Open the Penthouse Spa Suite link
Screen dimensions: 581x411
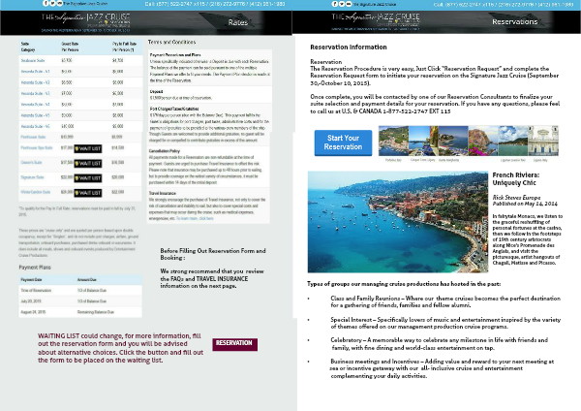(x=37, y=147)
